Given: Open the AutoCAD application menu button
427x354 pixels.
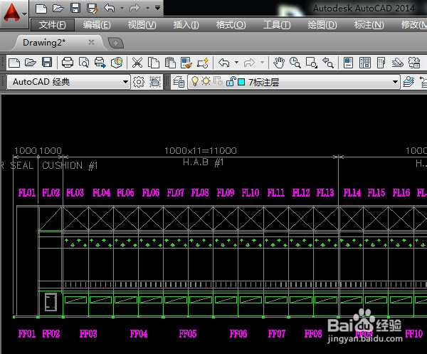Looking at the screenshot, I should tap(14, 14).
